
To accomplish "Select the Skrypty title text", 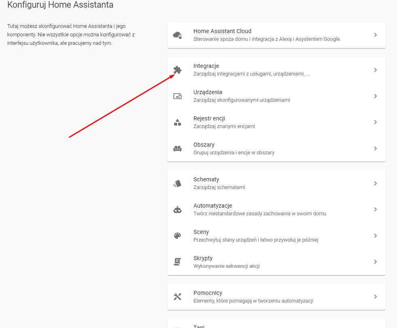I will click(203, 258).
